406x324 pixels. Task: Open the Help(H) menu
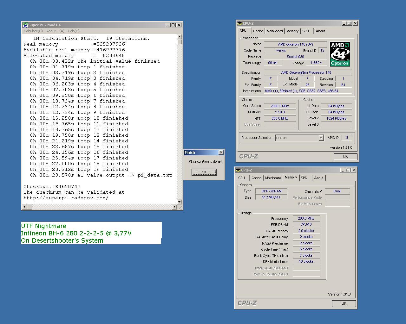74,31
